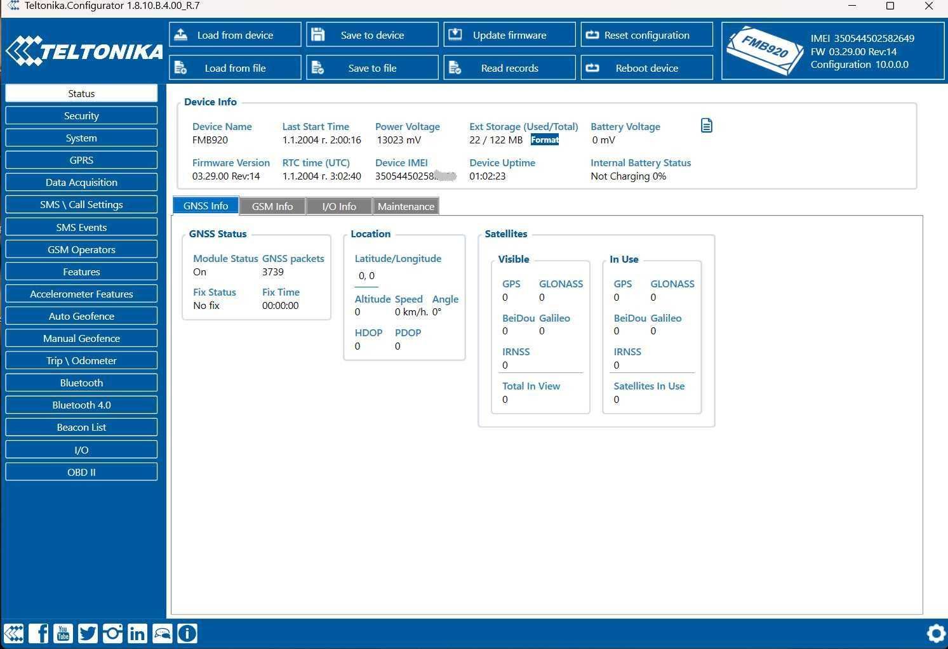948x649 pixels.
Task: Click the 'Total In View' label
Action: (531, 386)
